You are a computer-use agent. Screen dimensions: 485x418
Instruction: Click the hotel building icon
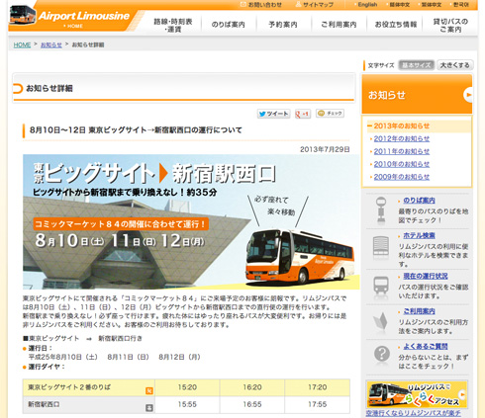381,246
